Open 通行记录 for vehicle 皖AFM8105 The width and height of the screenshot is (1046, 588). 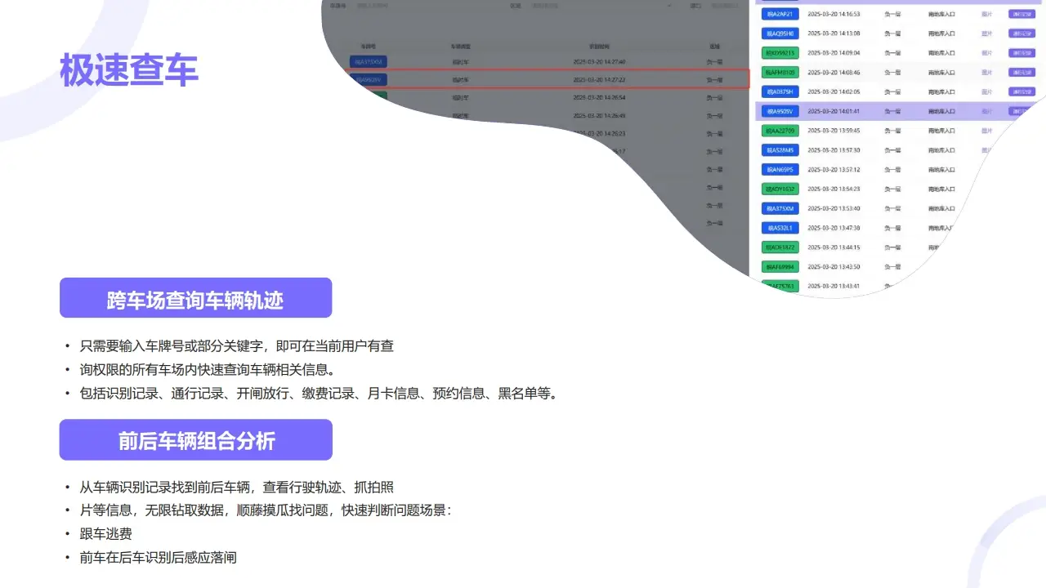tap(1022, 72)
